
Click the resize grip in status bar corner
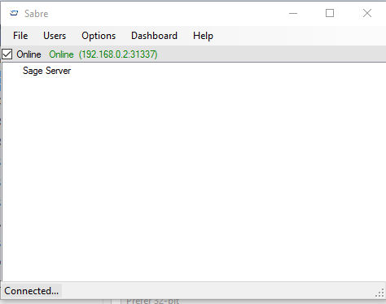pos(380,293)
